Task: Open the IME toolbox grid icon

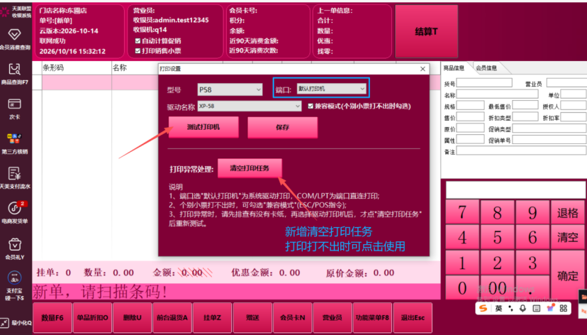Action: [564, 308]
